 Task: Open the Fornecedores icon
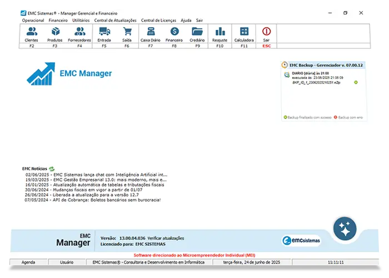point(79,32)
